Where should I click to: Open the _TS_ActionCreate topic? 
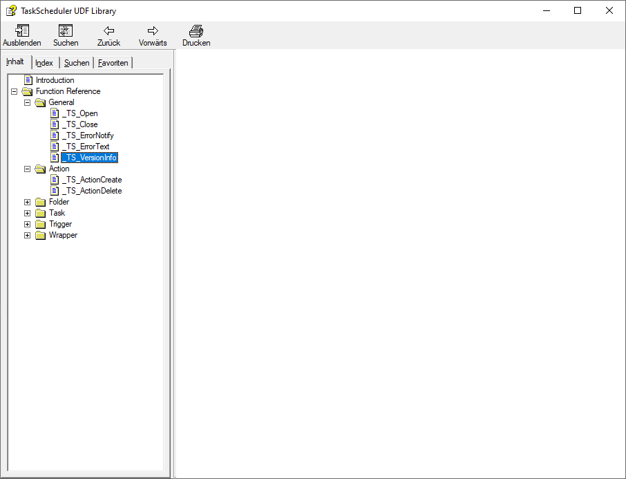91,180
